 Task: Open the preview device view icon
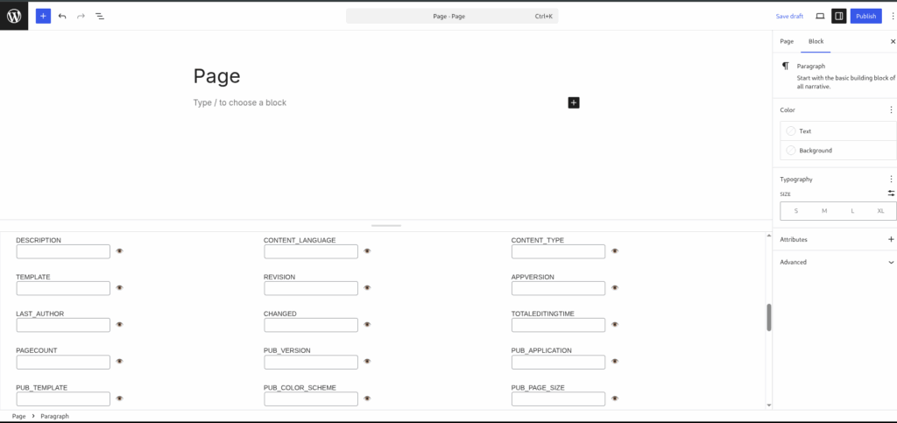pyautogui.click(x=820, y=16)
